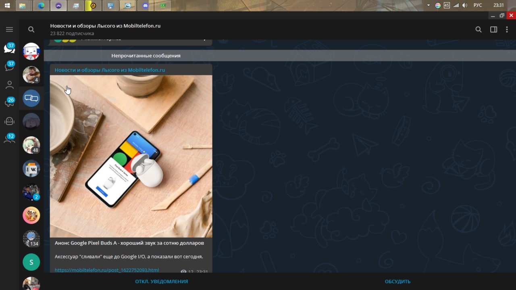This screenshot has width=516, height=290.
Task: Open the Unread folder with single bubble icon
Action: click(x=9, y=66)
